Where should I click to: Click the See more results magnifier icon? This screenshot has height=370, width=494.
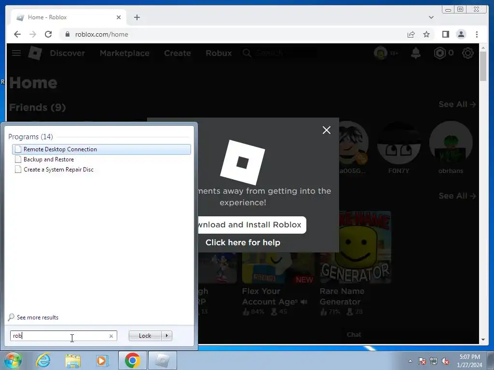(x=12, y=317)
